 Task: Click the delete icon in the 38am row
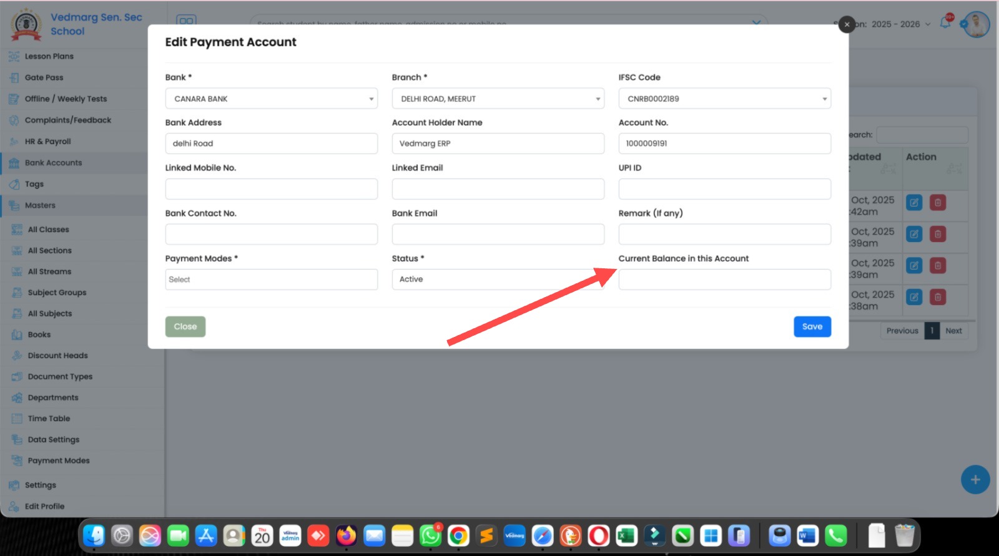click(938, 297)
